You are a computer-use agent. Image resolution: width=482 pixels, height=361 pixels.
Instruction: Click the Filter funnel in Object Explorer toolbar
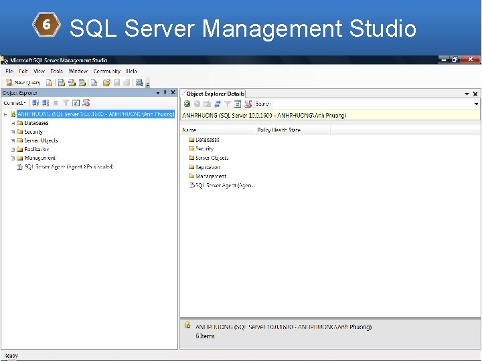pos(66,103)
